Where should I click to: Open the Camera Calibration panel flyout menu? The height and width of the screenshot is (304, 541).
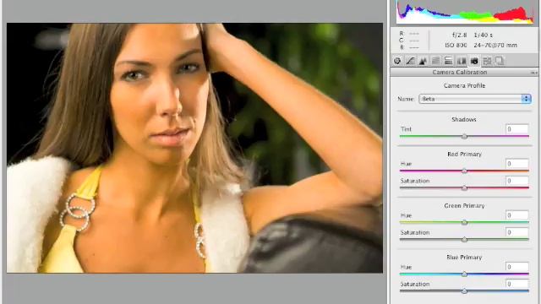(533, 73)
